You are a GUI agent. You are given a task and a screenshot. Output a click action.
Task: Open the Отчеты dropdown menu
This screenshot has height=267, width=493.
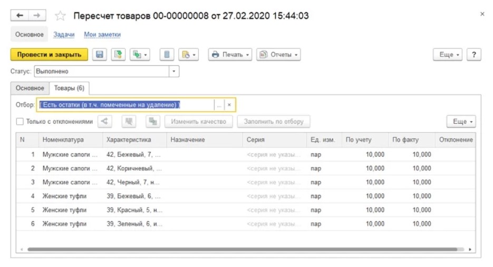tap(278, 54)
